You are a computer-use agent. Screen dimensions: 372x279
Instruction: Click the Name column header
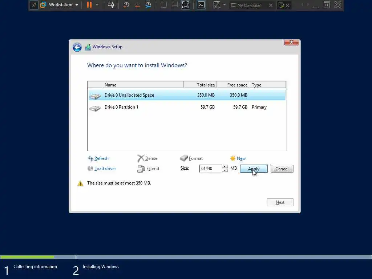(x=142, y=85)
